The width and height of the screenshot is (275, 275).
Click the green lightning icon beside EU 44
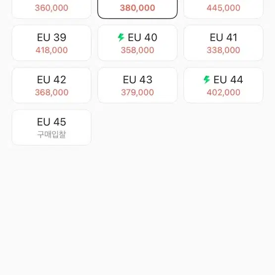tap(207, 80)
